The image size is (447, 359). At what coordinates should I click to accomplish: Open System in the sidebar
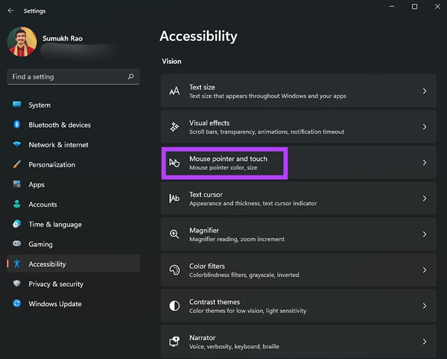(40, 105)
